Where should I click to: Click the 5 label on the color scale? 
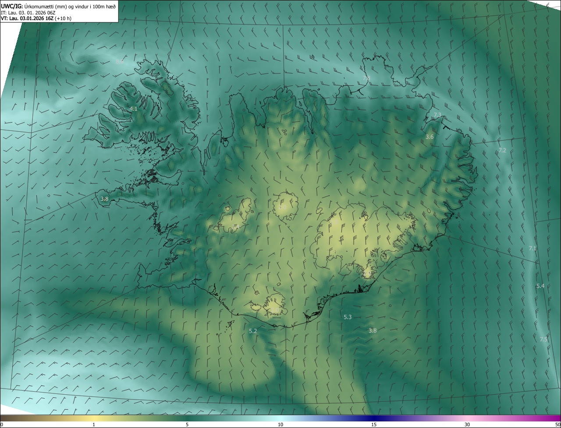[187, 424]
